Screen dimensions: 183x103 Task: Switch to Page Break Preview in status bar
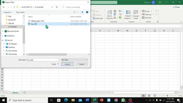(155, 96)
